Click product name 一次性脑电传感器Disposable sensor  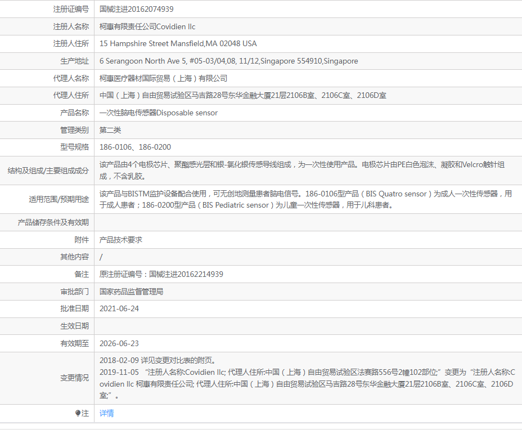click(158, 113)
